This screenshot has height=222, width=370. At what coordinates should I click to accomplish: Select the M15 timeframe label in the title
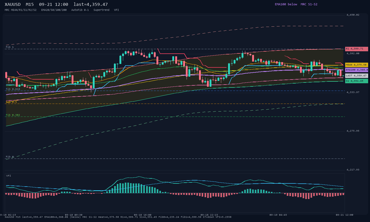point(30,4)
